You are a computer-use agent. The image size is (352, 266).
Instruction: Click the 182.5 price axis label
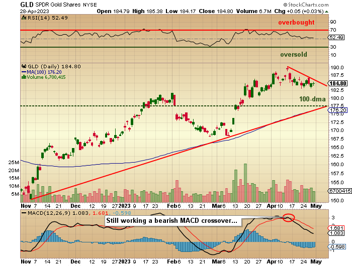pos(337,90)
